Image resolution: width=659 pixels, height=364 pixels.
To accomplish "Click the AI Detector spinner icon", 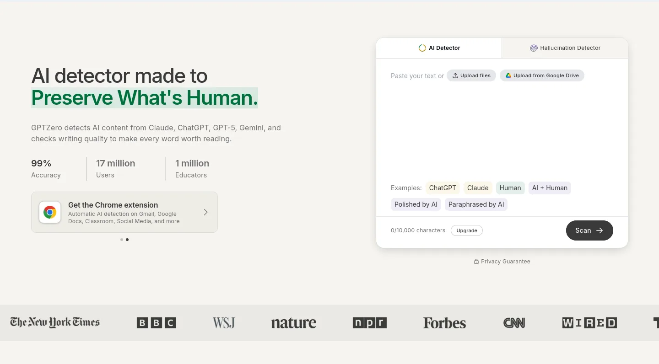I will point(422,48).
